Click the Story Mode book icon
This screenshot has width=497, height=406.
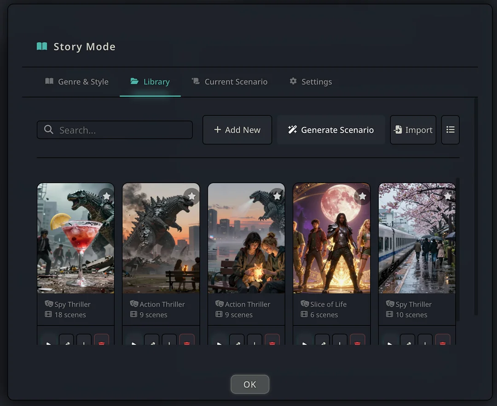(x=42, y=46)
